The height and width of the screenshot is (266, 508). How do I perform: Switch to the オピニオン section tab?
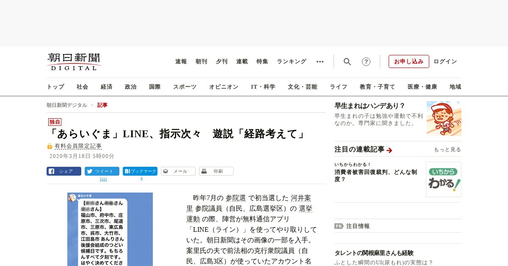click(x=224, y=87)
